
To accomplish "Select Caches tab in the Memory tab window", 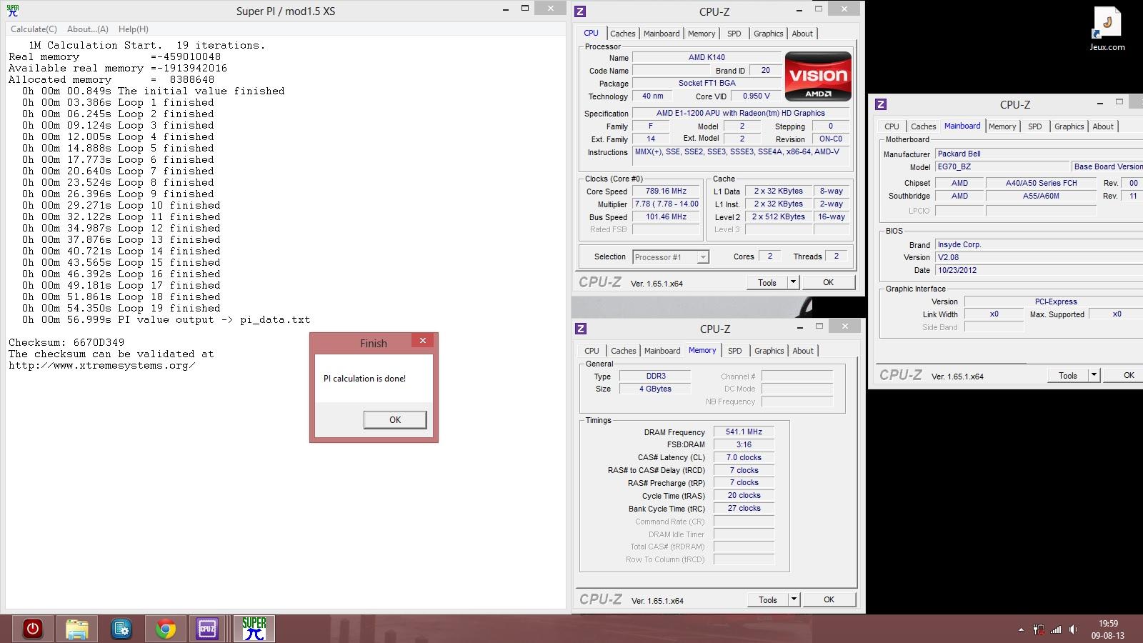I will click(x=623, y=351).
